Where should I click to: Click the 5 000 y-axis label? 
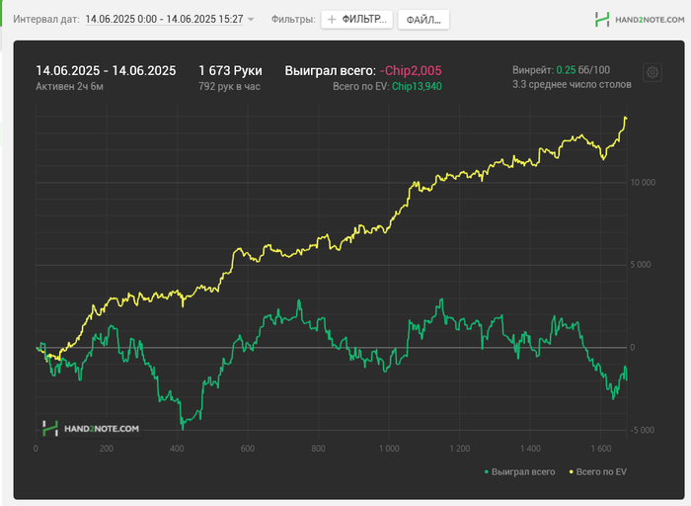(641, 265)
